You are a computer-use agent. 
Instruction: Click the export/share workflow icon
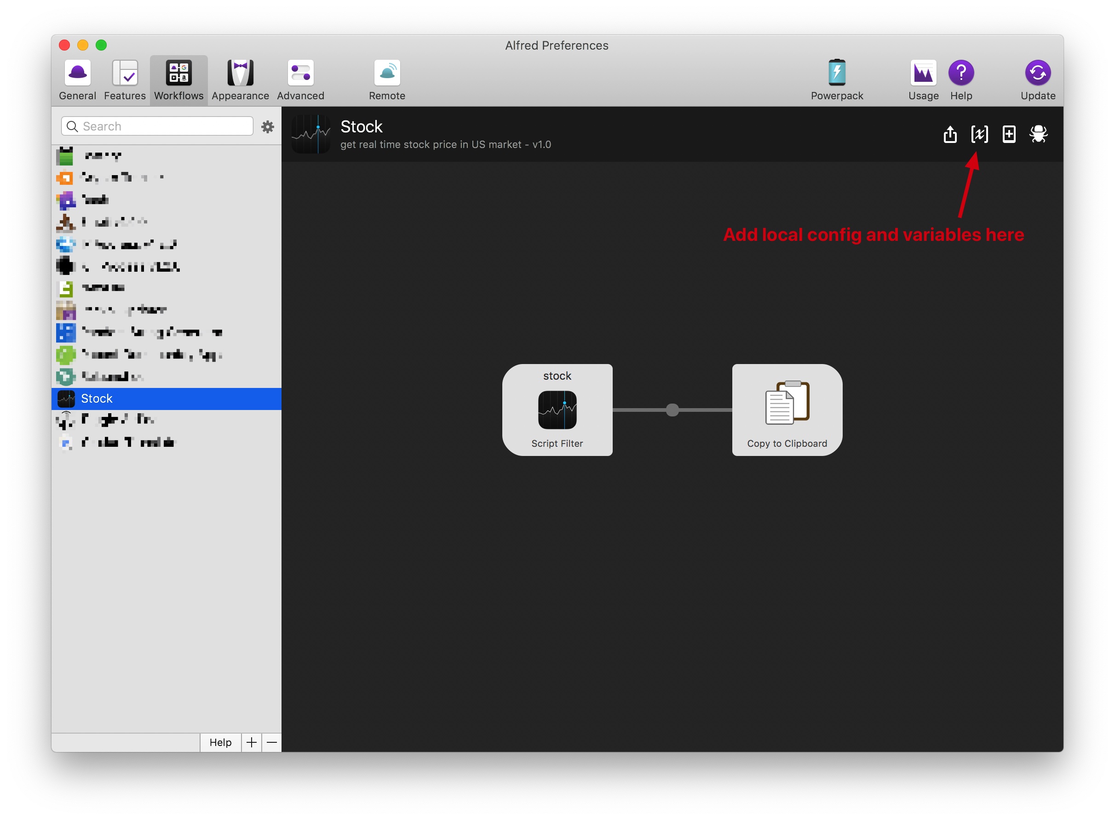949,134
